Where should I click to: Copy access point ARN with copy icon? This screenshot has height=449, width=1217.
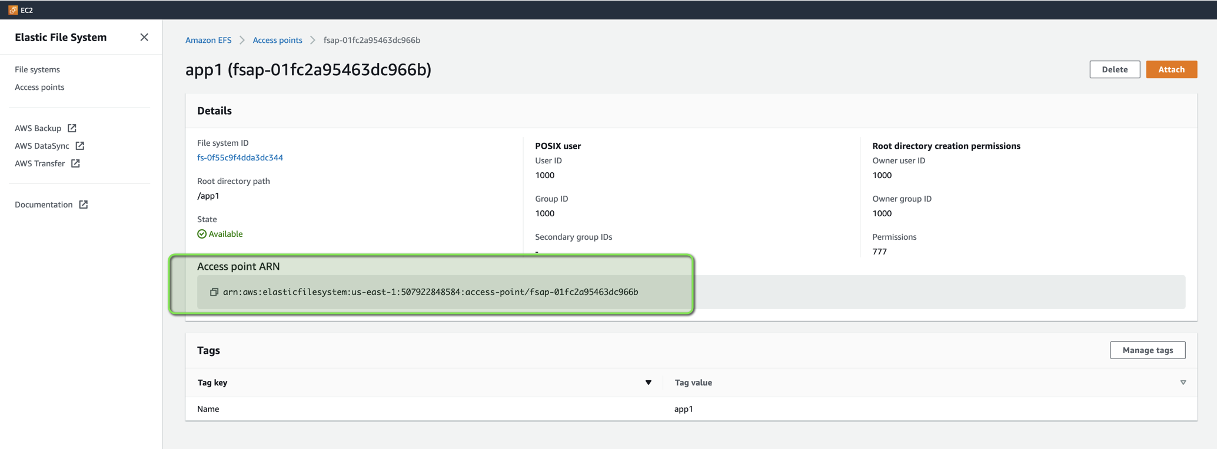214,292
